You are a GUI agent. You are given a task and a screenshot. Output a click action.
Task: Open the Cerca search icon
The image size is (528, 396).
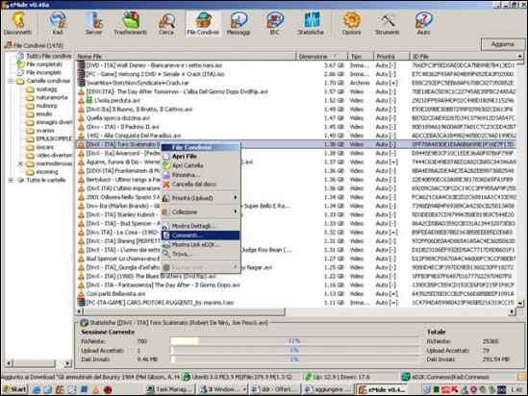point(166,23)
